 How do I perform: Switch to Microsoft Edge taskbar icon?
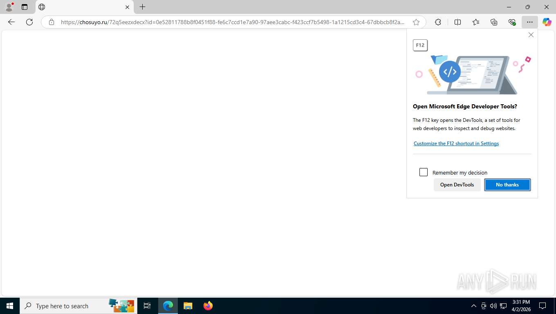168,306
